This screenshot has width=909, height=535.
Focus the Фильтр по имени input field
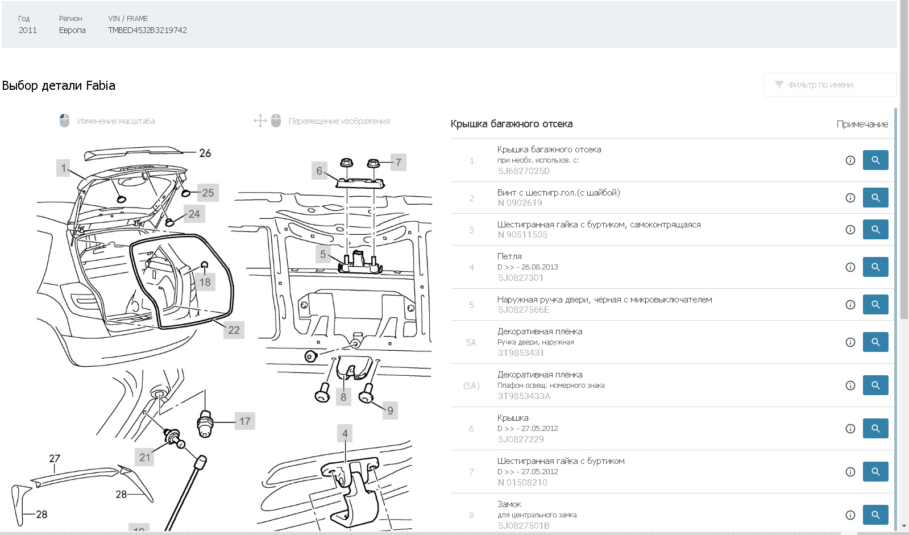[836, 85]
